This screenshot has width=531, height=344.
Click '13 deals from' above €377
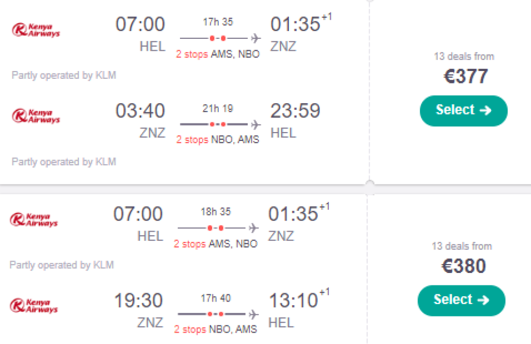[464, 56]
